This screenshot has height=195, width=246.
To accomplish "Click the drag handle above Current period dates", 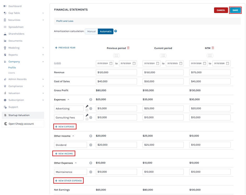I will (x=163, y=56).
